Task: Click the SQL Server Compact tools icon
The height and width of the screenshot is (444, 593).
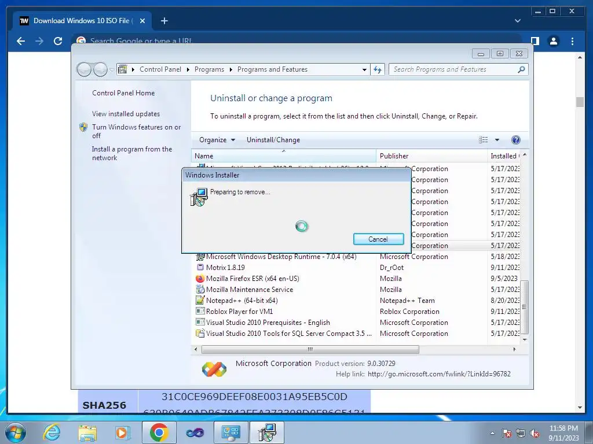Action: click(x=200, y=334)
